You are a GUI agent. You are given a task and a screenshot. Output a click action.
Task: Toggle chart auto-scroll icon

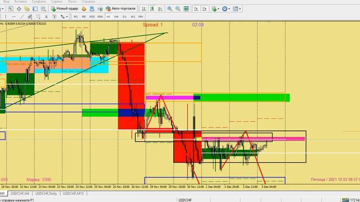pyautogui.click(x=196, y=9)
